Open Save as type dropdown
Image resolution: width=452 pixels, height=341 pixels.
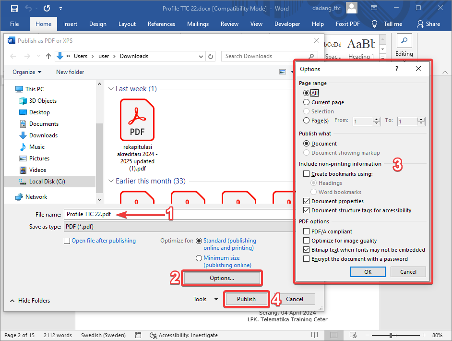tap(178, 227)
